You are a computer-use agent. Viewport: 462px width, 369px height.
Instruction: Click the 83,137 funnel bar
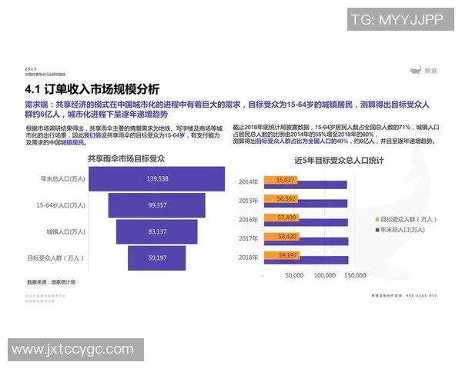coord(157,232)
